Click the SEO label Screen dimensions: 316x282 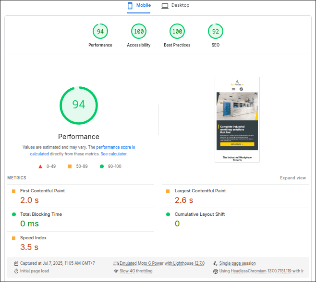click(216, 45)
